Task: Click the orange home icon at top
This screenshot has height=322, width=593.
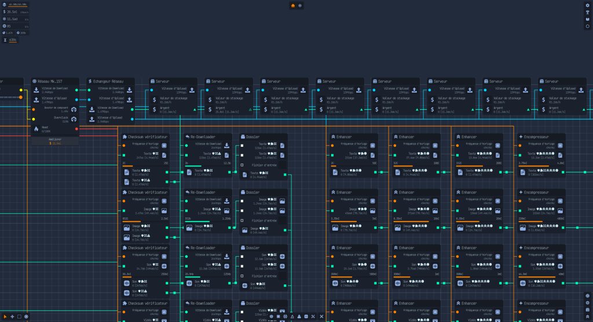Action: coord(292,6)
